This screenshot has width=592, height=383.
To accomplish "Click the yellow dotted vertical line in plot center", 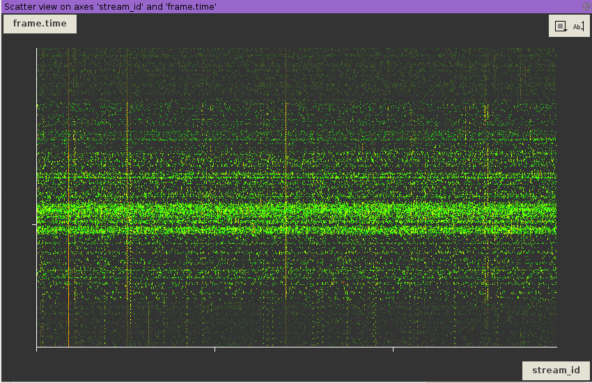I will pyautogui.click(x=286, y=139).
